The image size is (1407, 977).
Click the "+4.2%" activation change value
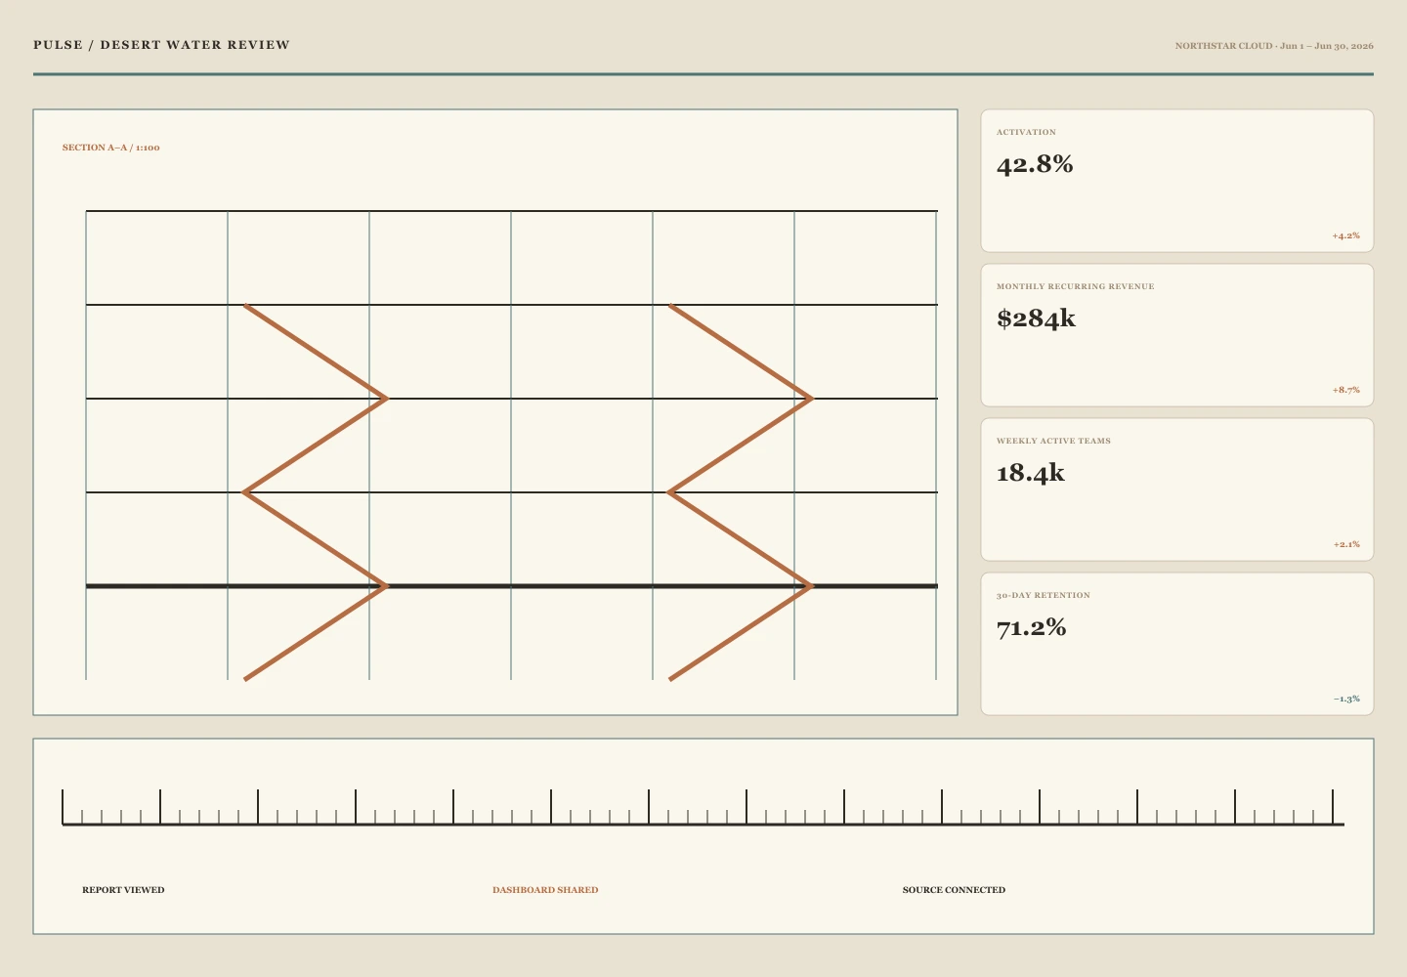click(x=1345, y=235)
